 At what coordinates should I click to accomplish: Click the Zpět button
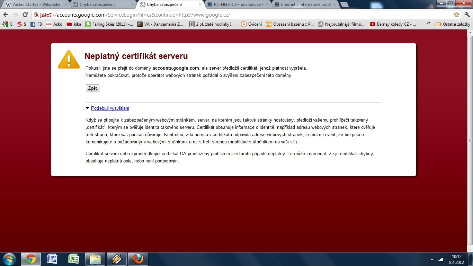coord(92,88)
